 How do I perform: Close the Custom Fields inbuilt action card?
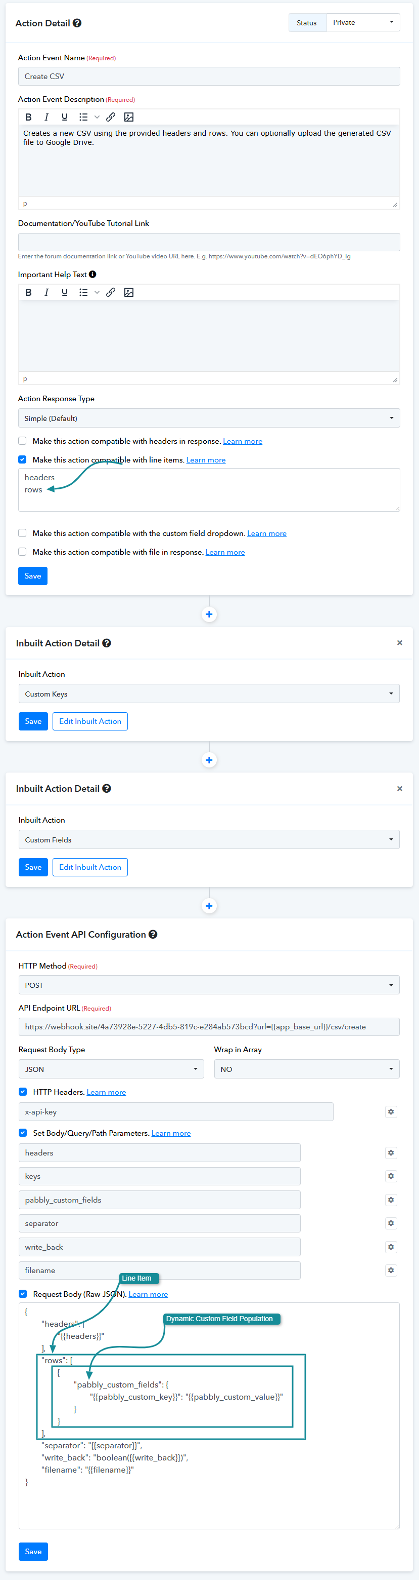tap(399, 789)
